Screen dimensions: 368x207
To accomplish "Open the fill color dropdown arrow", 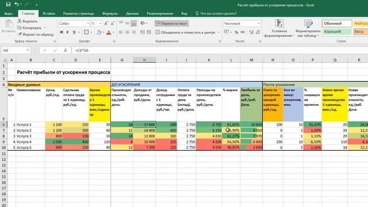I will pyautogui.click(x=103, y=32).
